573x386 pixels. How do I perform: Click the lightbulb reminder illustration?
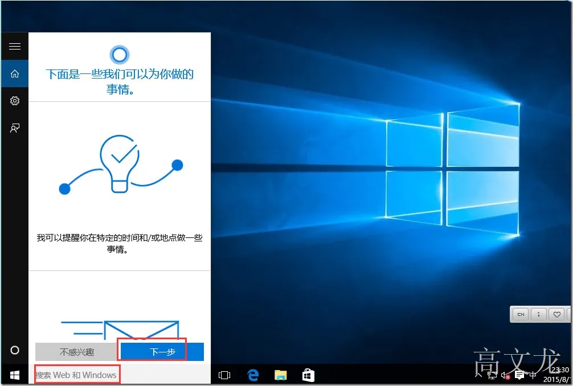click(121, 165)
